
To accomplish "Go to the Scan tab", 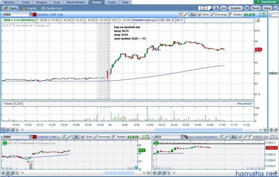I will pos(57,2).
